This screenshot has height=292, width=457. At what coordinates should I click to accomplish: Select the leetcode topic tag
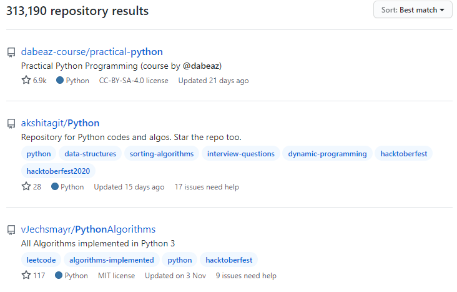[41, 260]
